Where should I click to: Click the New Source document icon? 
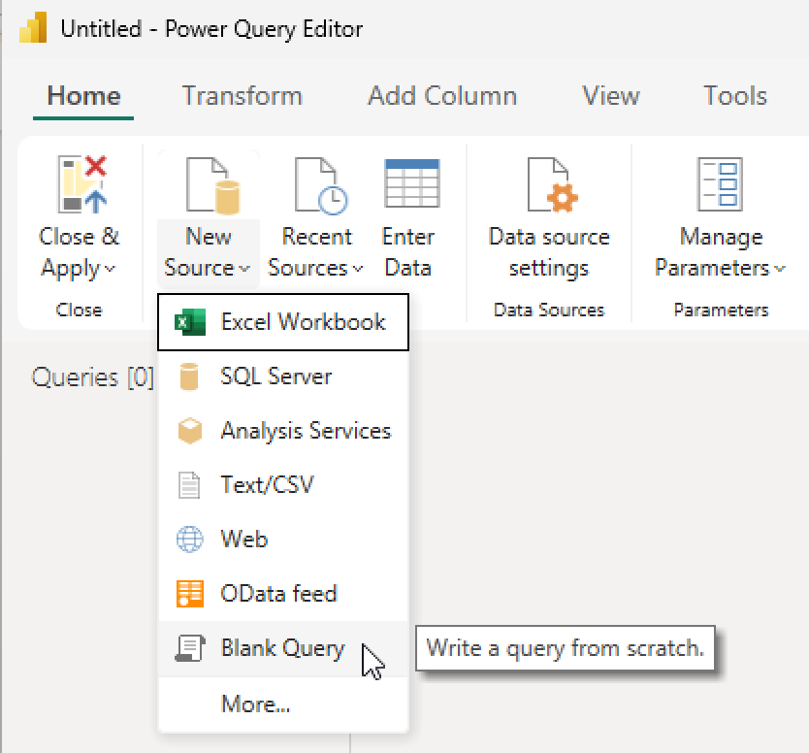pos(212,184)
